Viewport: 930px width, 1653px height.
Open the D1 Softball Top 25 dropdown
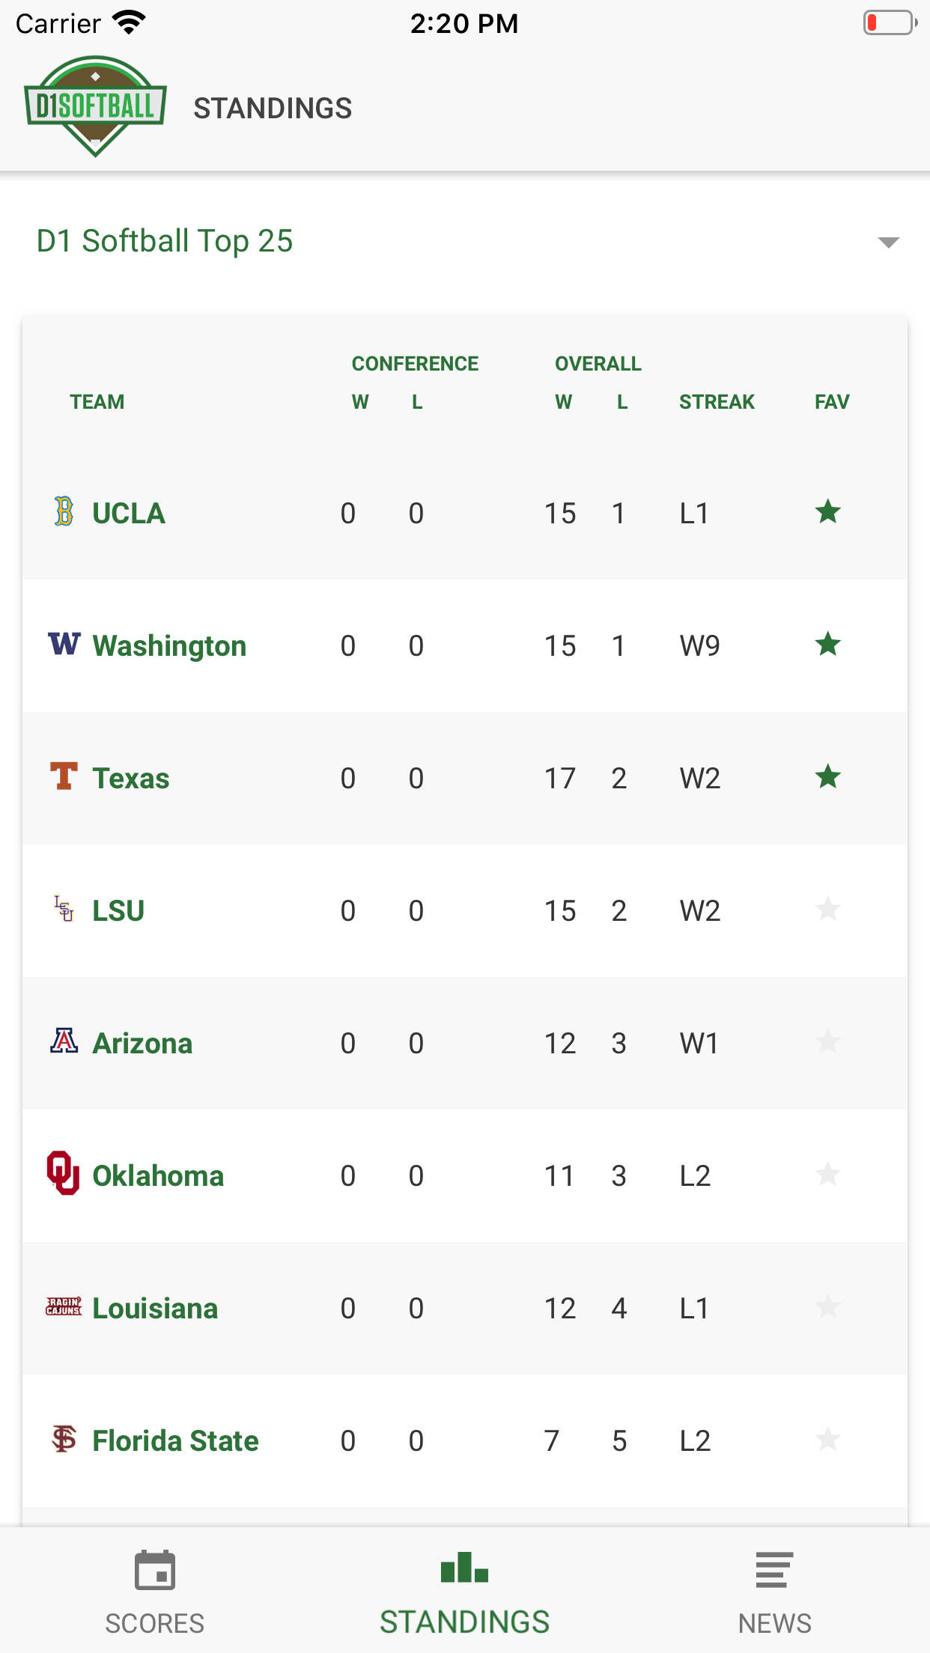pos(165,241)
